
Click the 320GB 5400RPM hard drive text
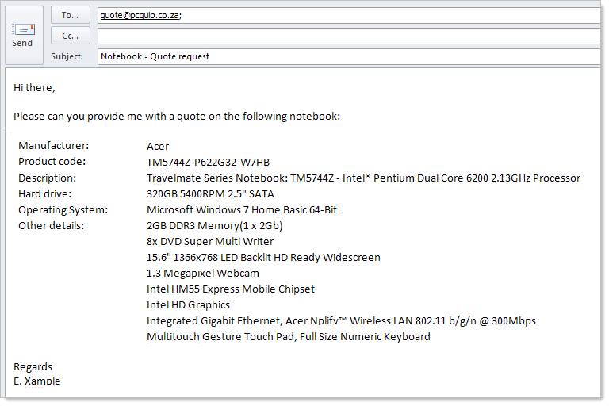(210, 193)
